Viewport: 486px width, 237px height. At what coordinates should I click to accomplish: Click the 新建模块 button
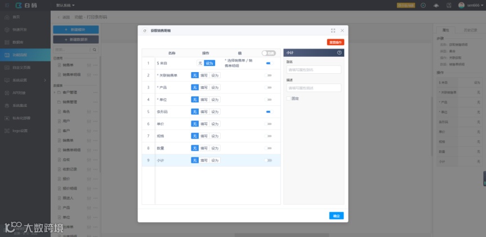(x=76, y=29)
